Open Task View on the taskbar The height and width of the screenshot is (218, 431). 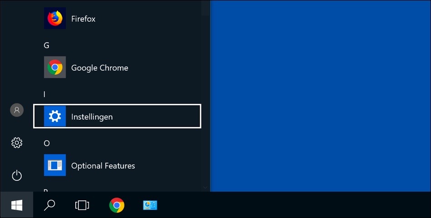coord(82,205)
